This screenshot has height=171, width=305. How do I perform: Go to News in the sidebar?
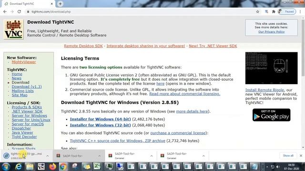click(17, 78)
